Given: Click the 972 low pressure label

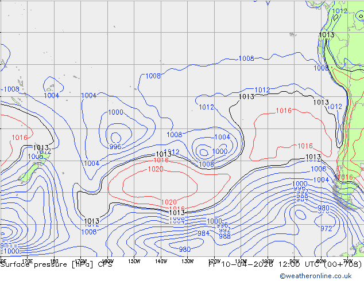Looking at the screenshot, I should 326,229.
